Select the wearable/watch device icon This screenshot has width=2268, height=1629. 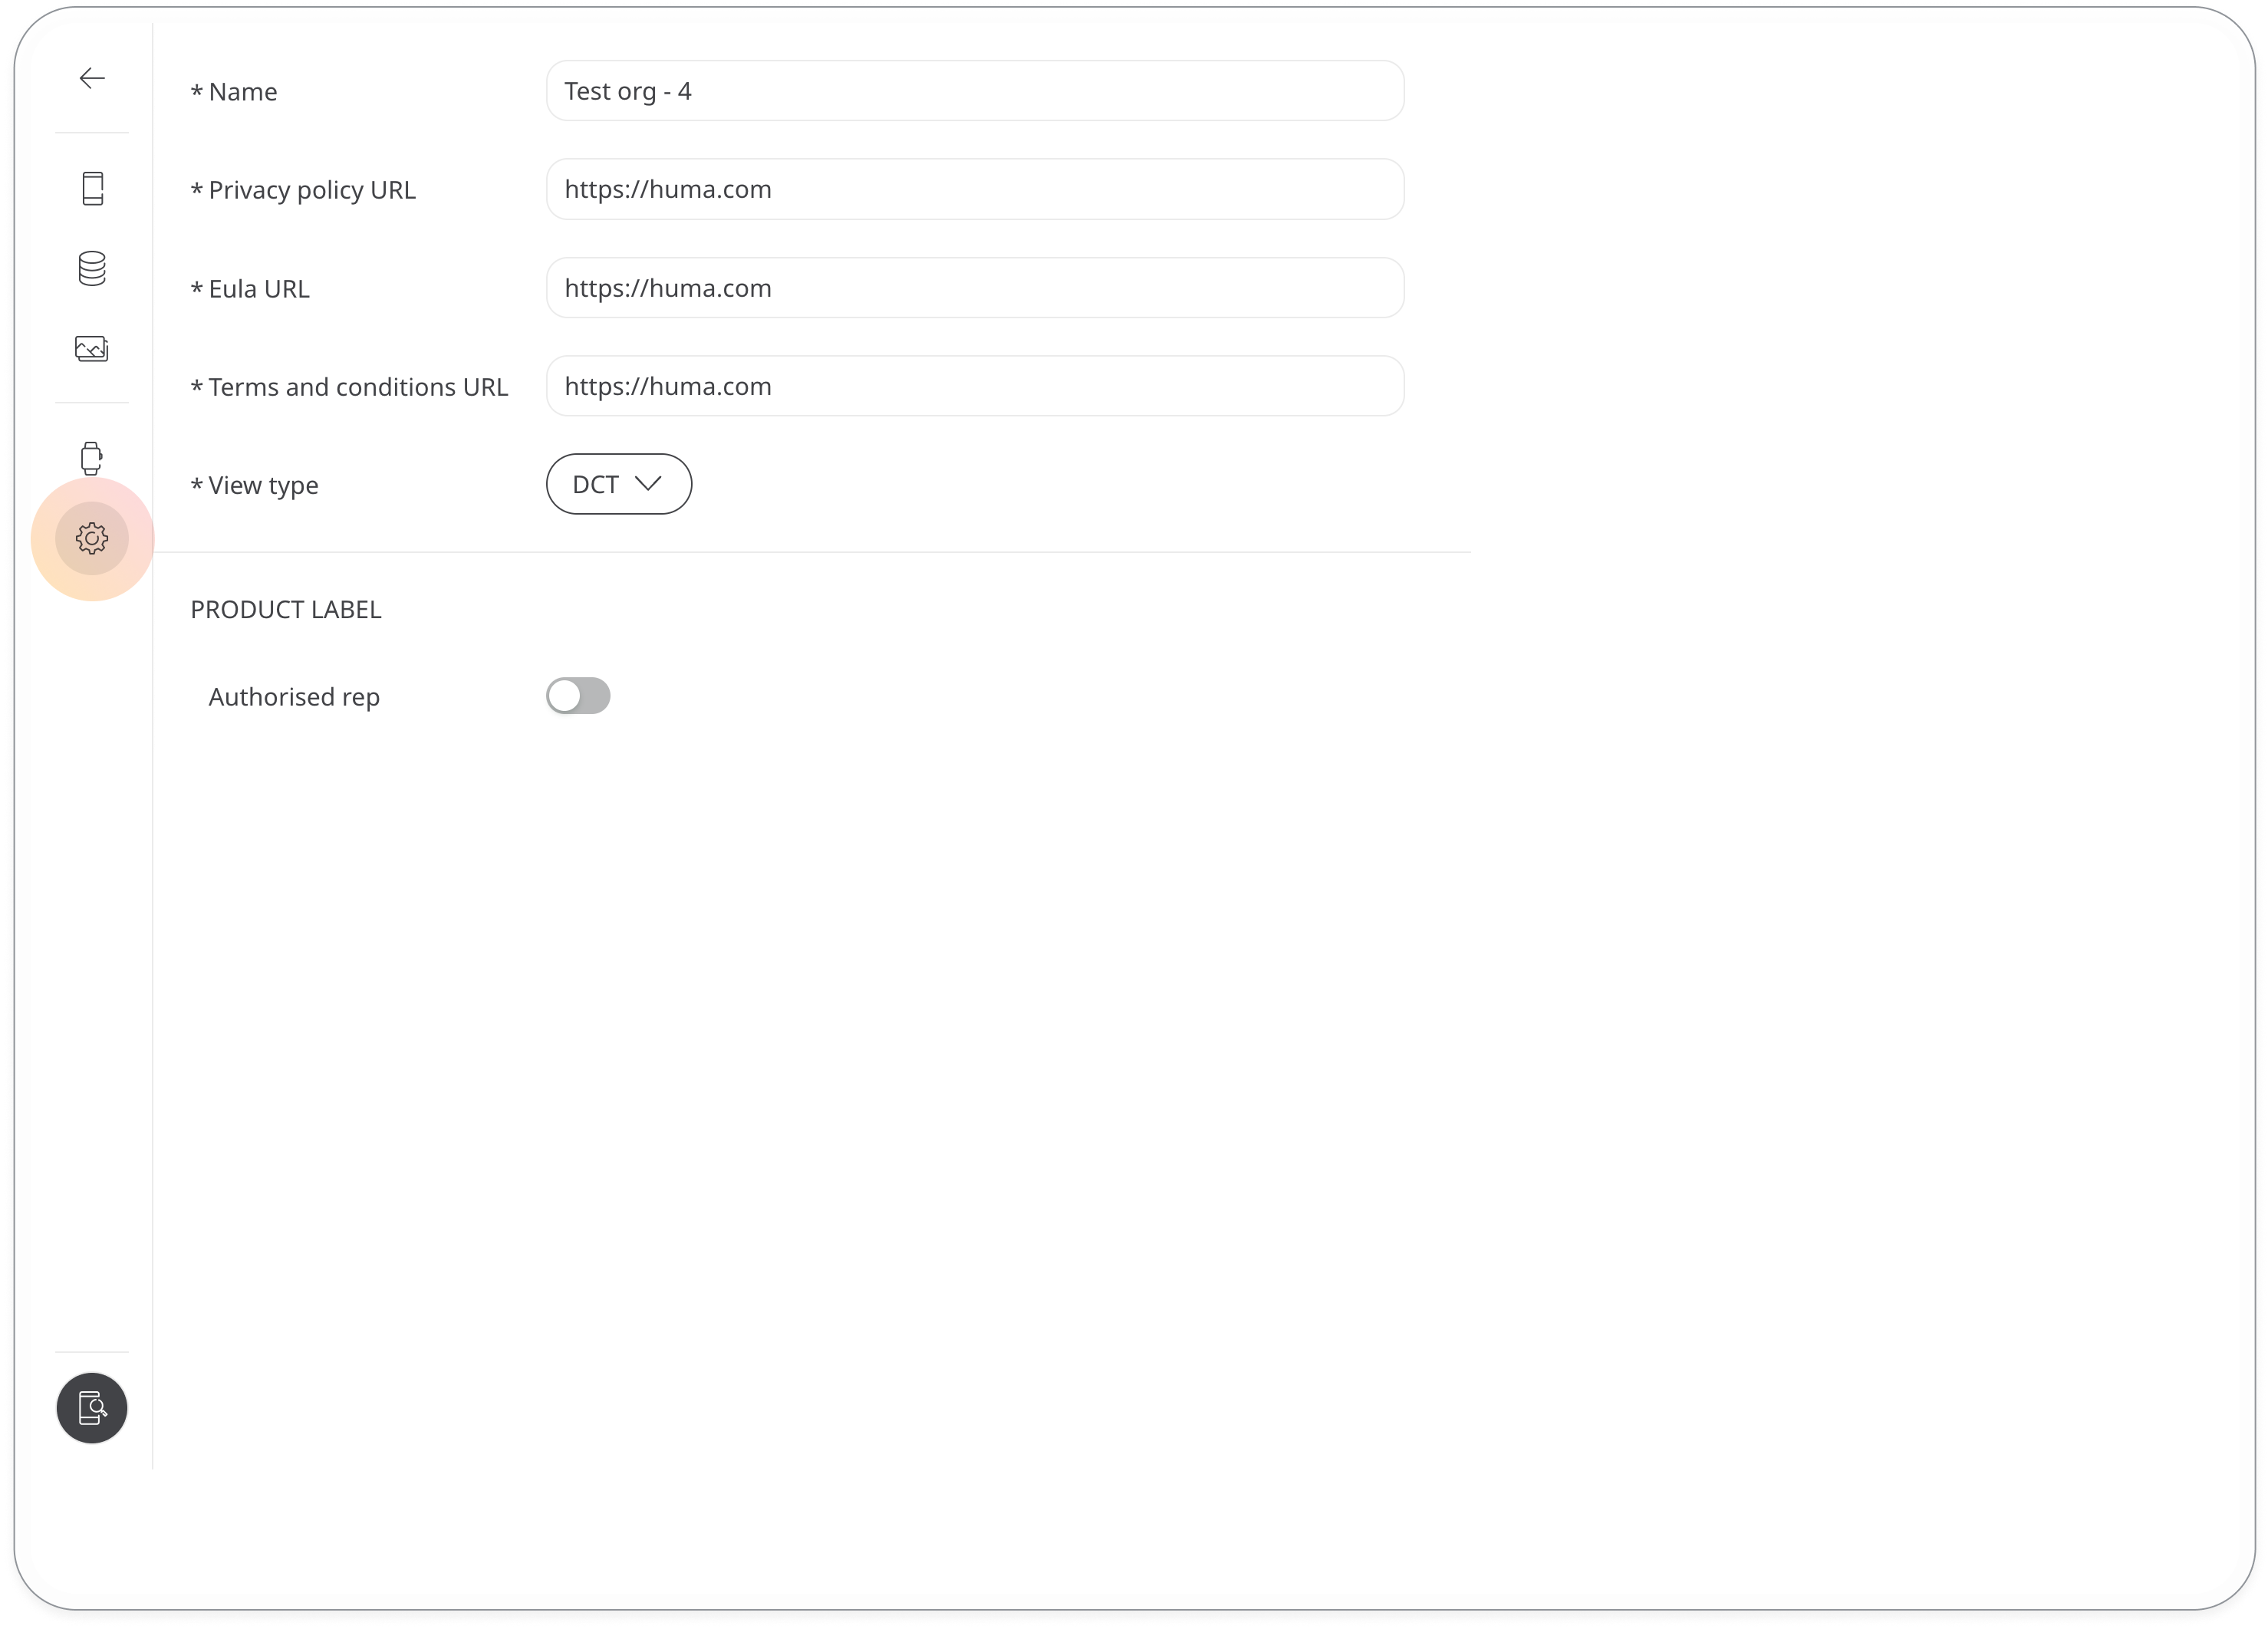(91, 458)
